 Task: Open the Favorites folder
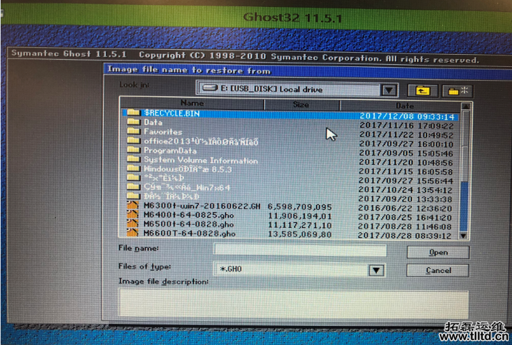click(x=162, y=132)
